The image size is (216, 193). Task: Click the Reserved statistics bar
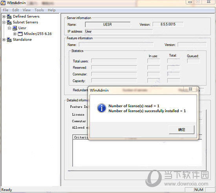click(x=114, y=68)
